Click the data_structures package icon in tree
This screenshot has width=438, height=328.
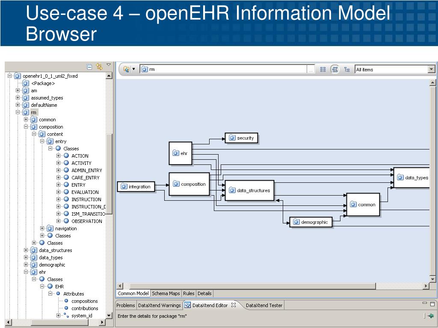pyautogui.click(x=34, y=250)
